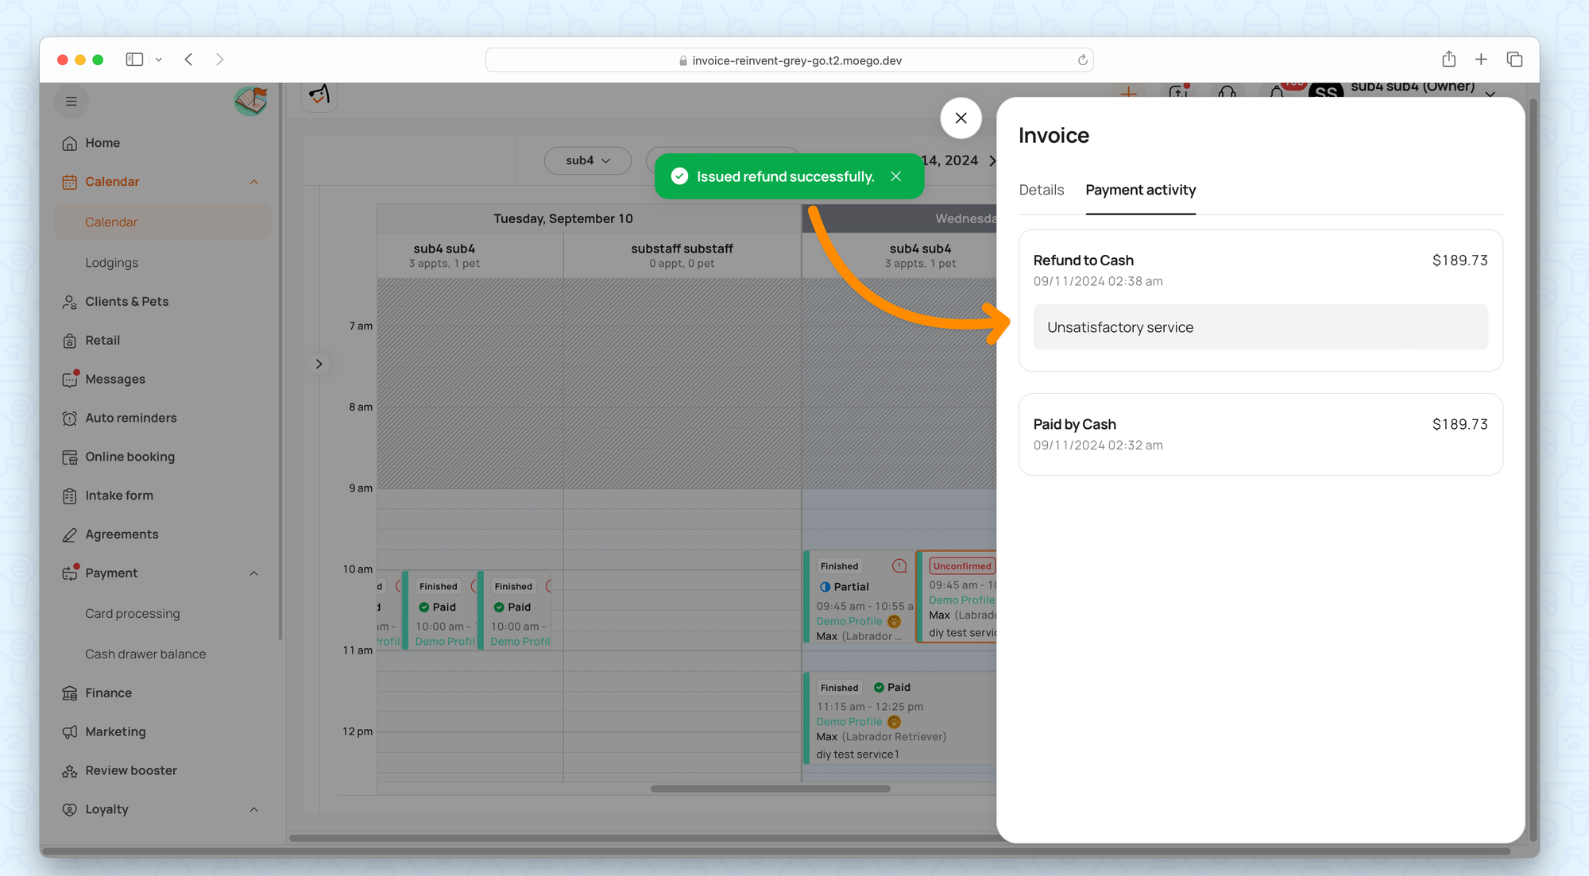Open the Intake form icon
This screenshot has width=1589, height=876.
70,496
